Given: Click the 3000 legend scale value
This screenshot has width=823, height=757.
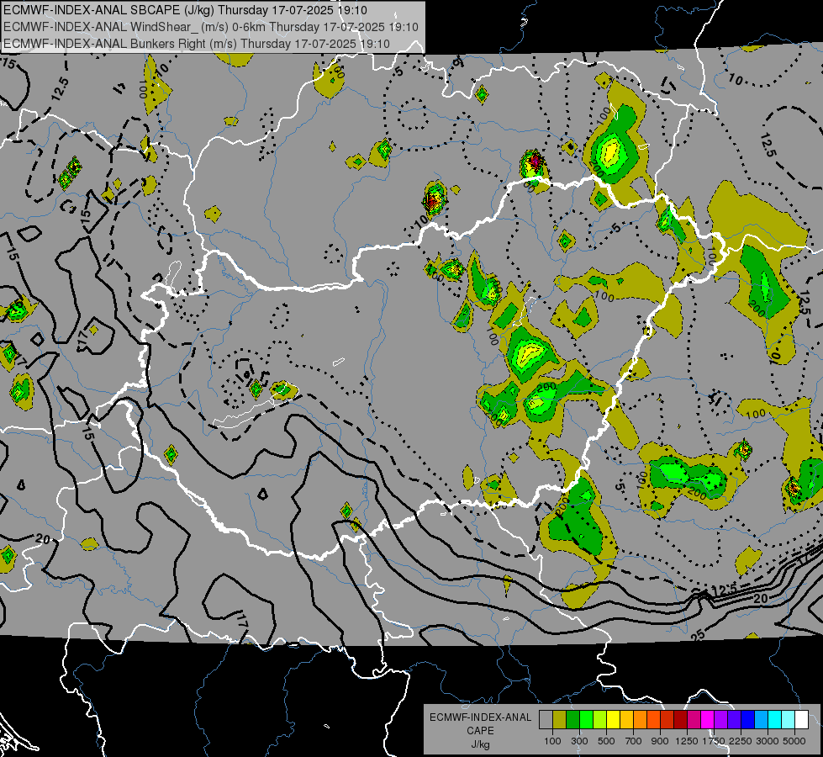Looking at the screenshot, I should (768, 741).
